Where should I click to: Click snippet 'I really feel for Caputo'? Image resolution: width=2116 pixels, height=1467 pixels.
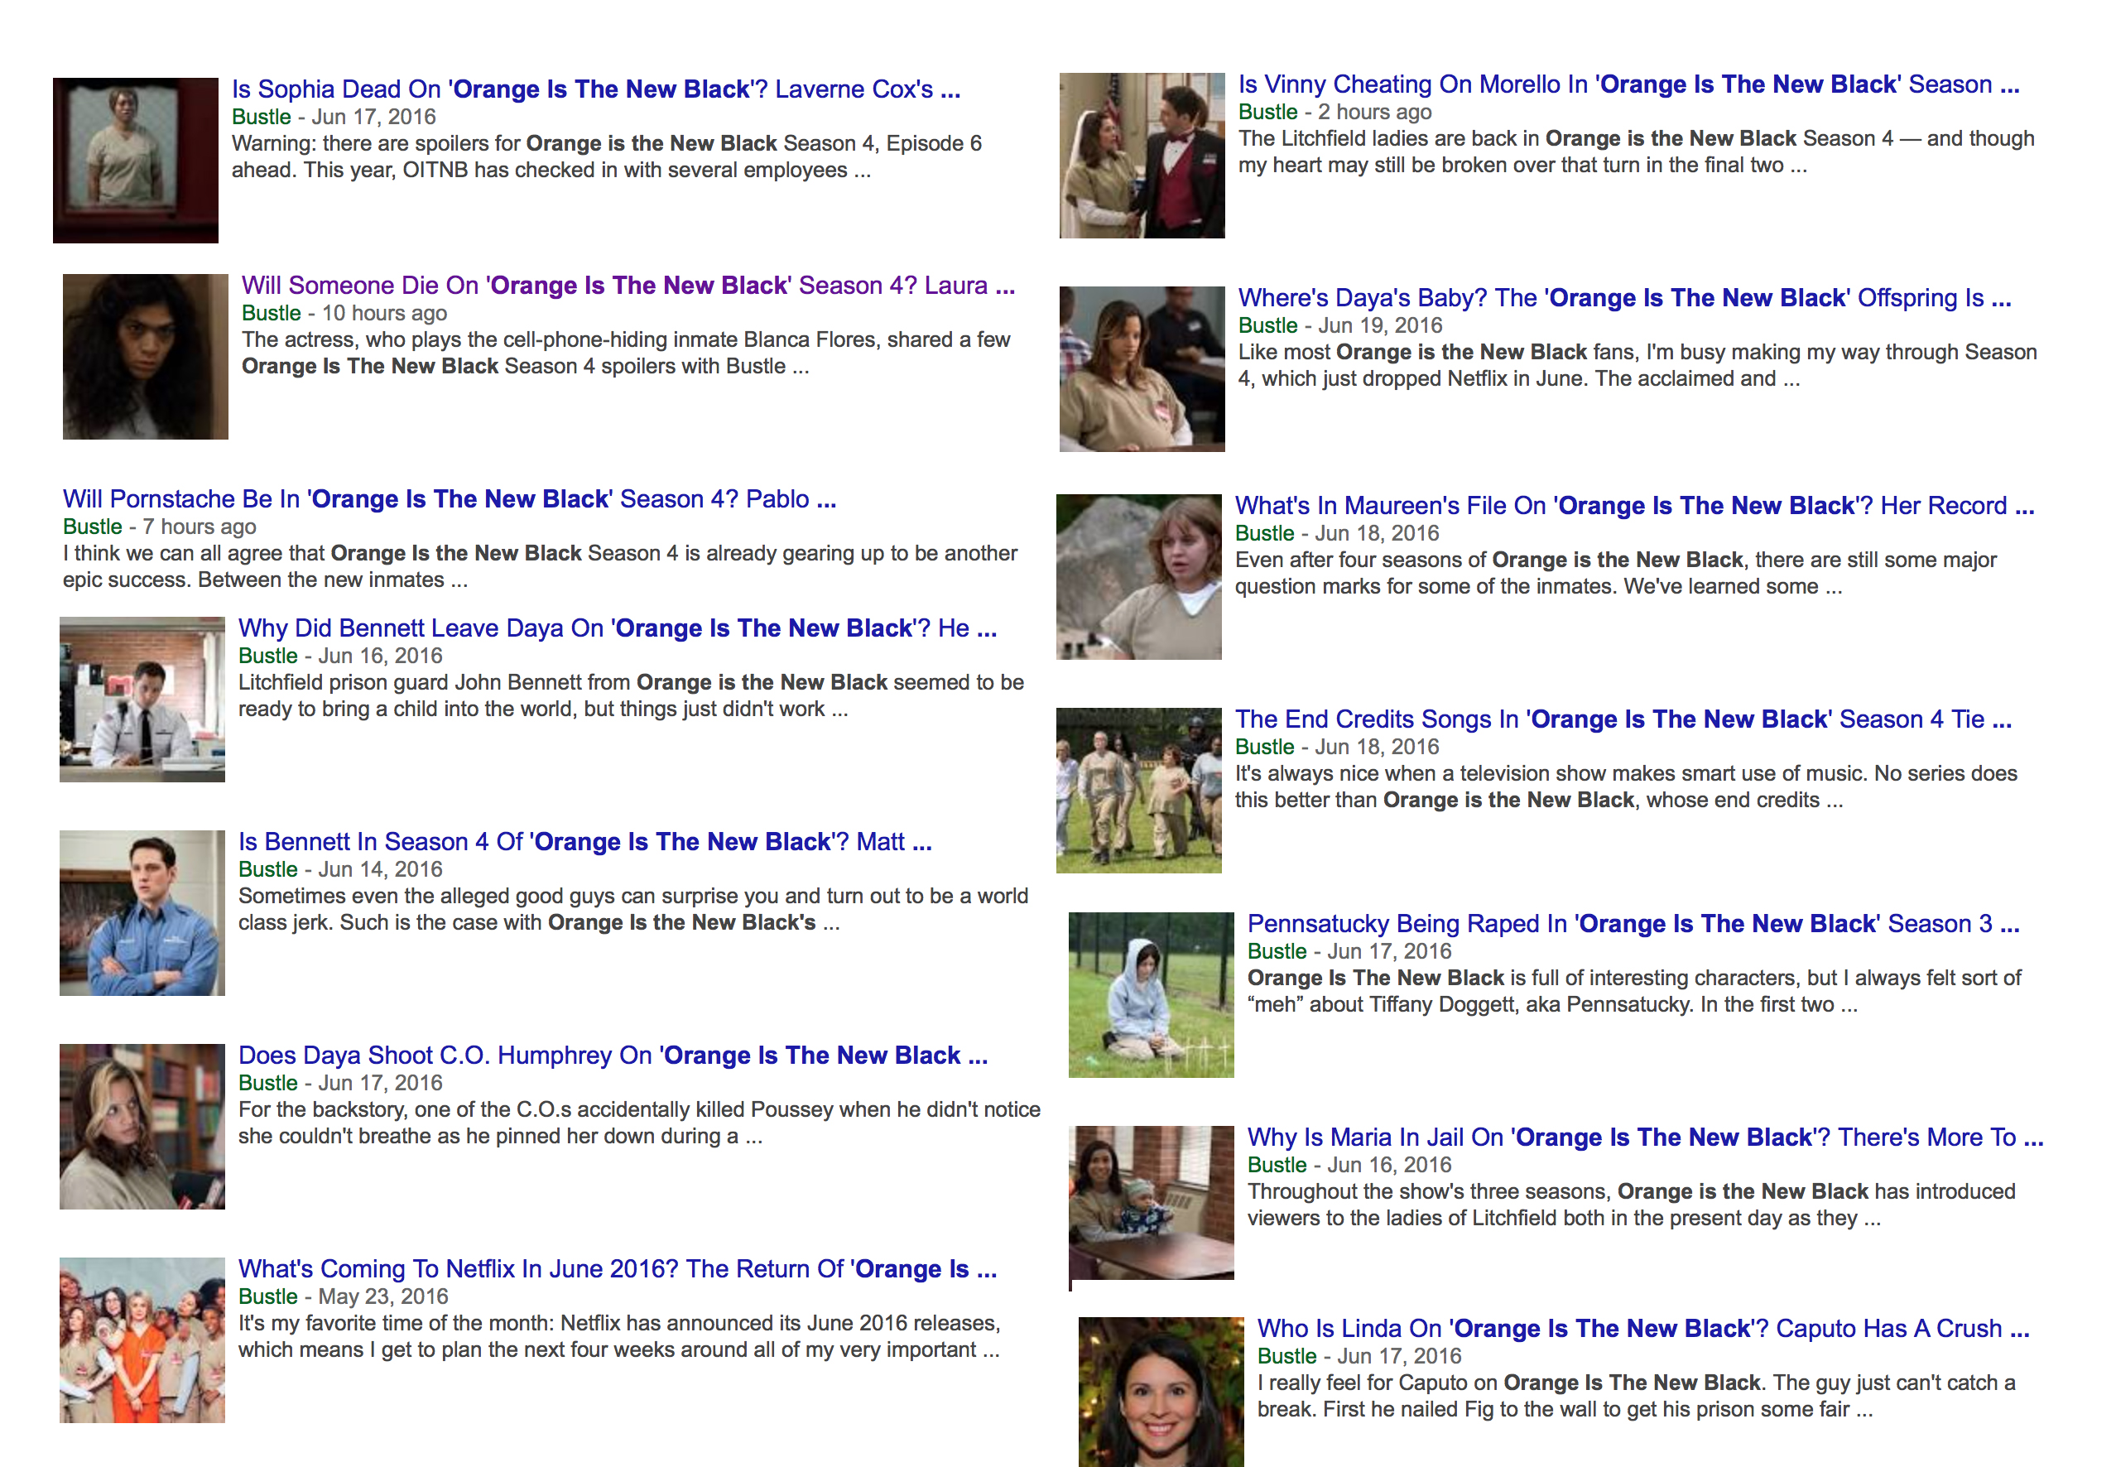pyautogui.click(x=1636, y=1397)
